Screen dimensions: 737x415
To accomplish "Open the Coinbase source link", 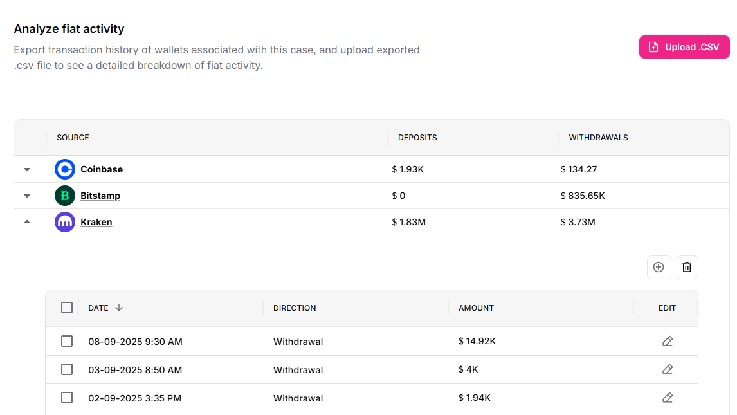I will click(x=102, y=169).
